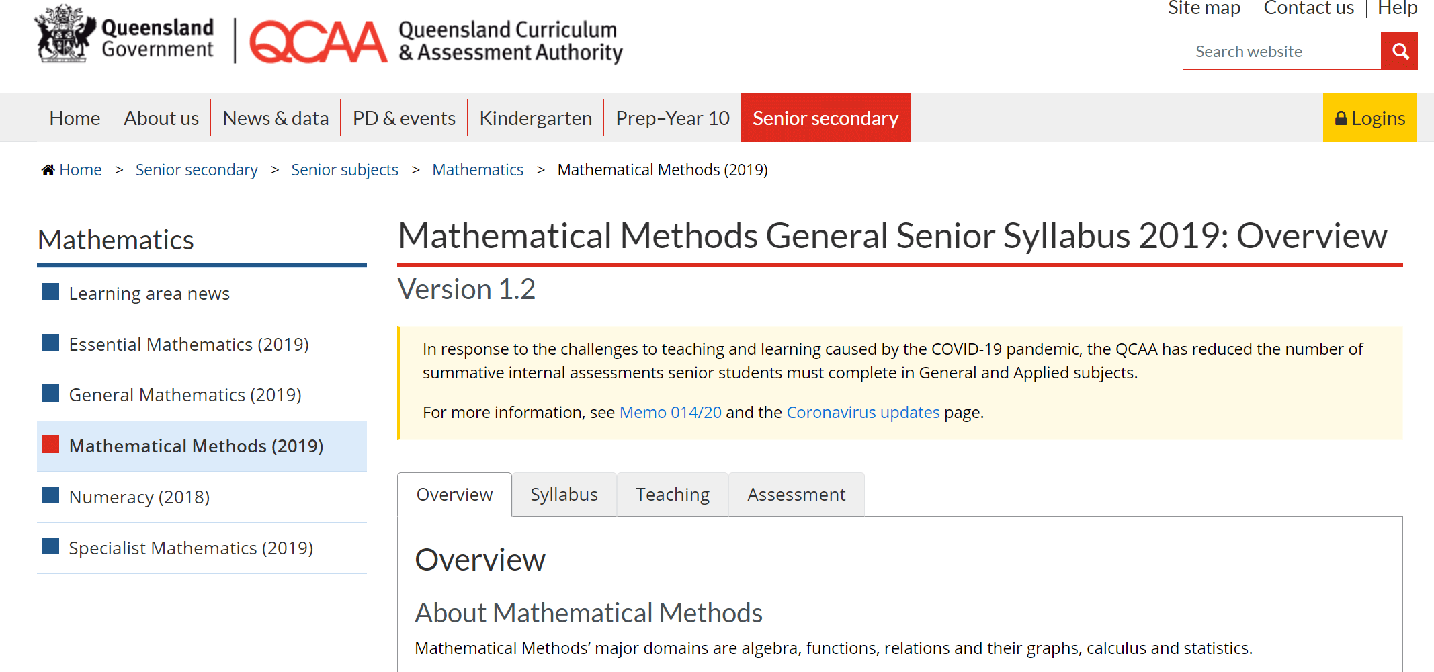The height and width of the screenshot is (672, 1434).
Task: Switch to the Syllabus tab
Action: click(564, 495)
